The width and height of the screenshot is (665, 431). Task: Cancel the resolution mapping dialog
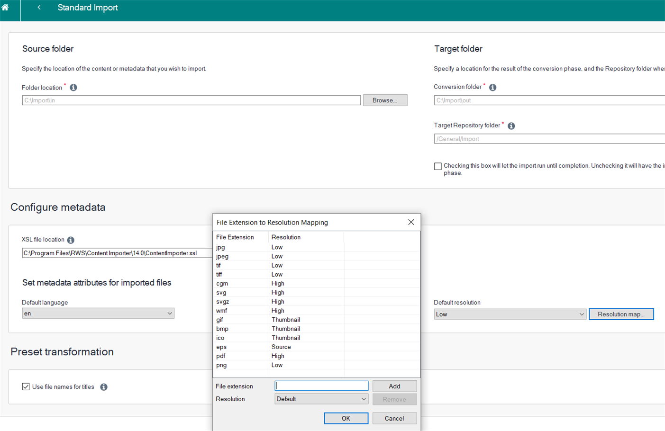(x=394, y=418)
